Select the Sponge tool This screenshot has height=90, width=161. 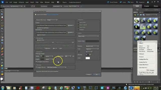2,74
